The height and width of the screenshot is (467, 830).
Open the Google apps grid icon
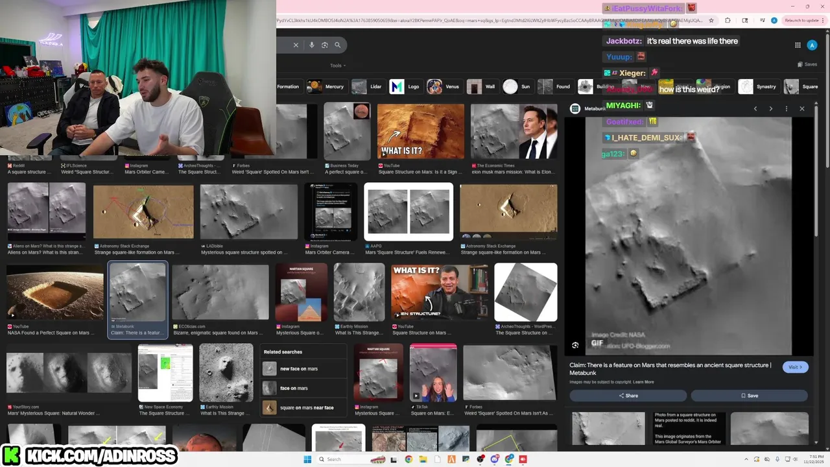click(x=798, y=45)
